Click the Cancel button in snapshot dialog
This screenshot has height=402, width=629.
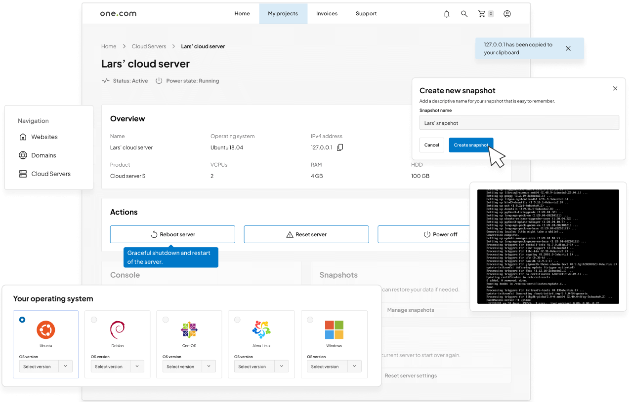tap(431, 145)
